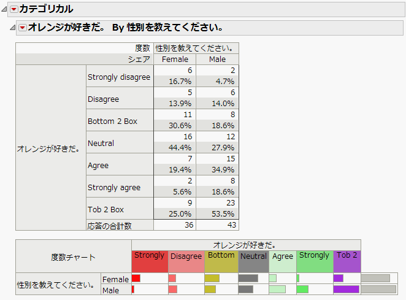This screenshot has width=406, height=300.
Task: Click the light green Agree header swatch
Action: click(x=283, y=261)
